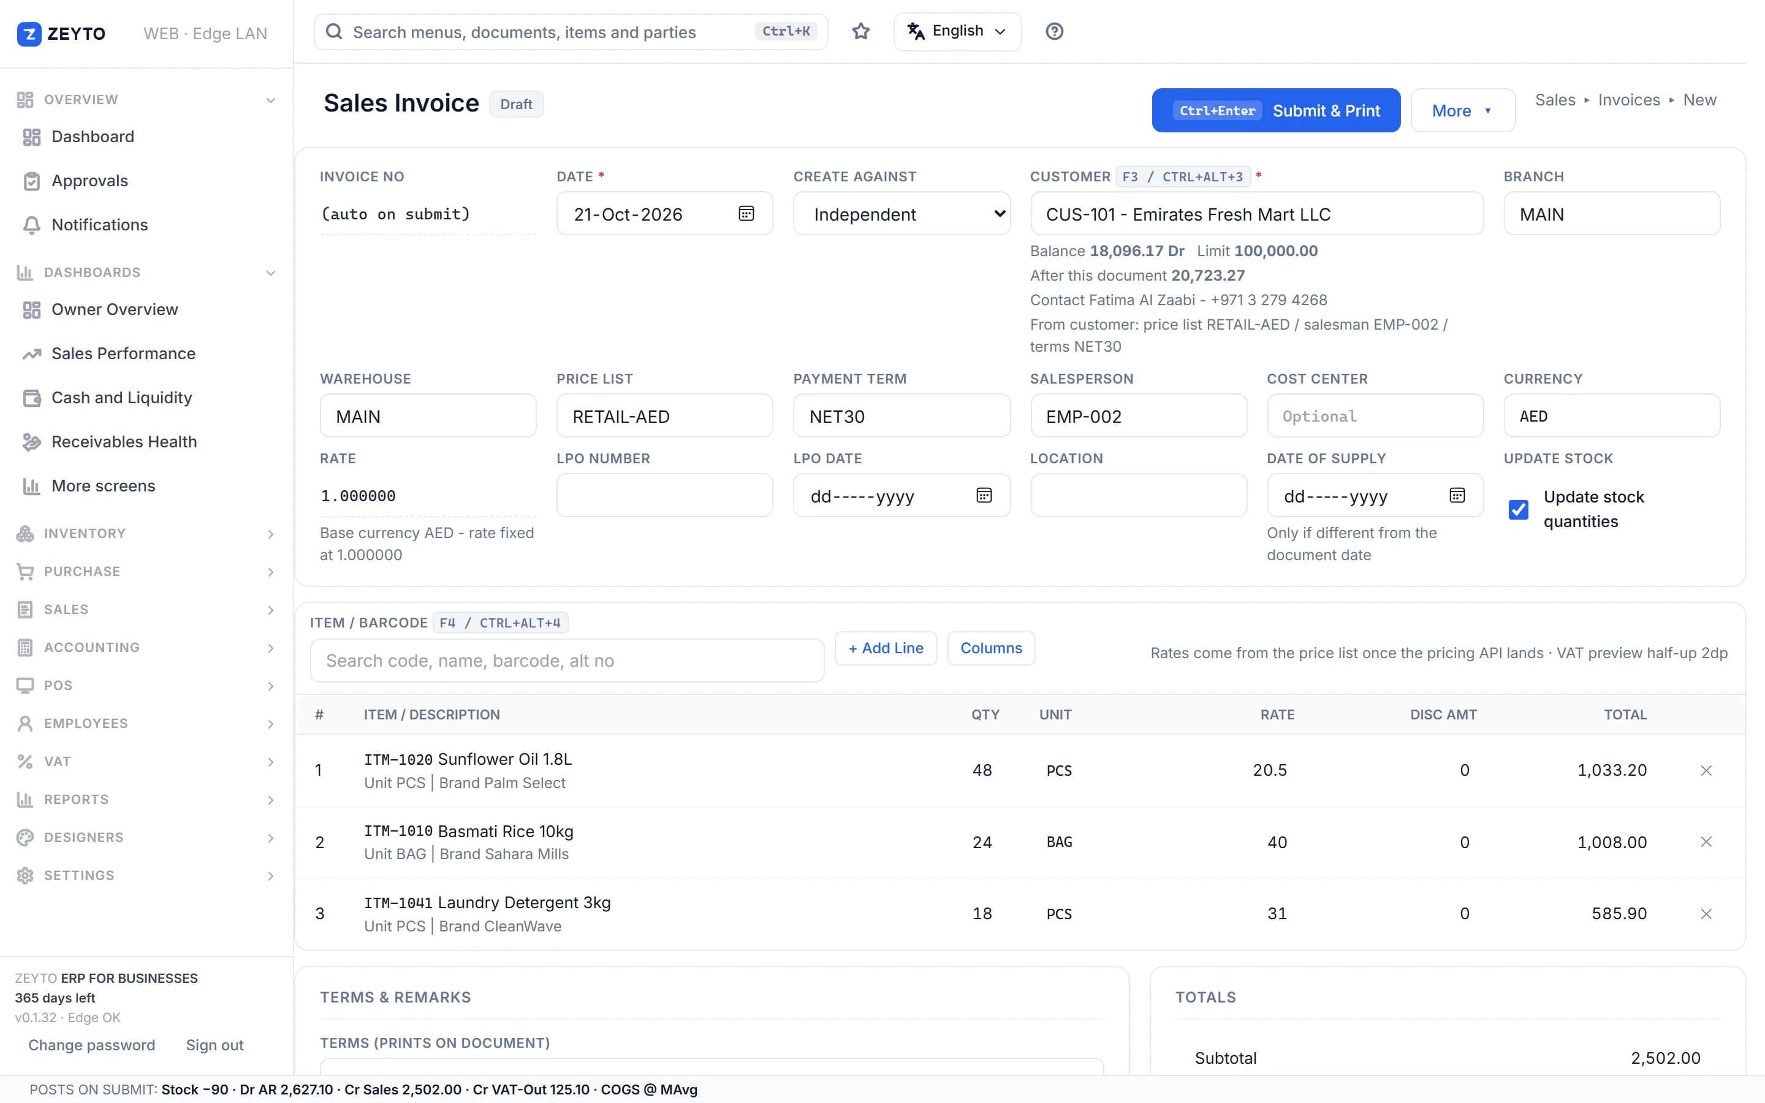Remove the Laundry Detergent 3kg line
Viewport: 1765px width, 1103px height.
(1706, 913)
